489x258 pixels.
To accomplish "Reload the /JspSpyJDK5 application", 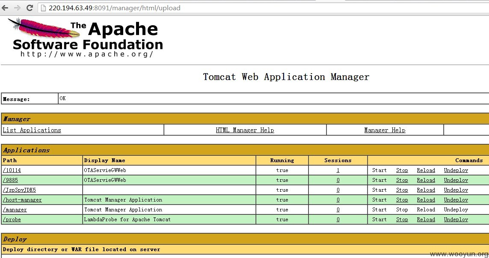I will tap(426, 190).
